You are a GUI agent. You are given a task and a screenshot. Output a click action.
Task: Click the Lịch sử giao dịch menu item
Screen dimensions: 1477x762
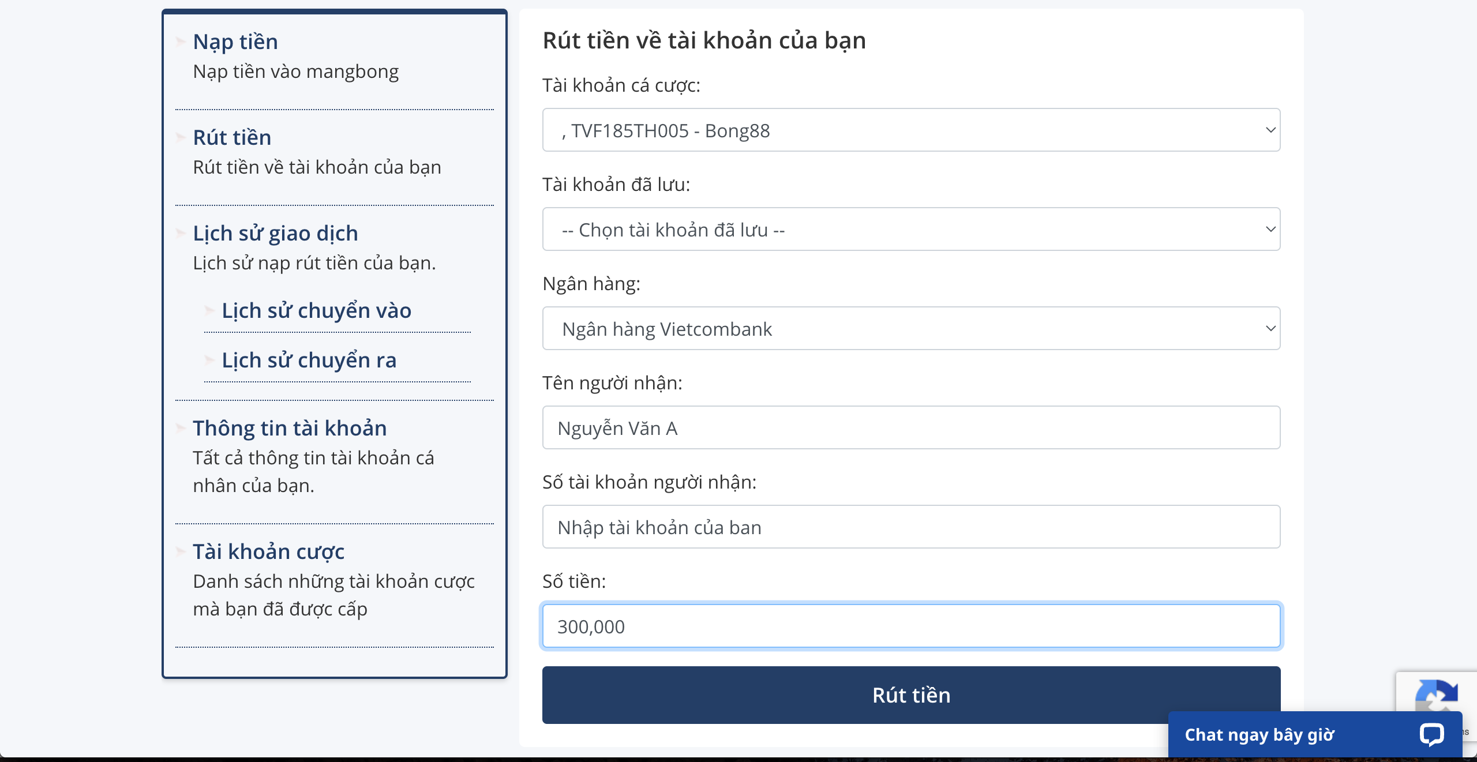276,231
